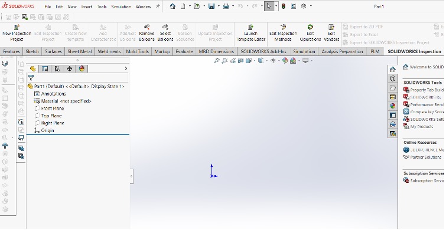Click the Open file icon

tap(197, 6)
